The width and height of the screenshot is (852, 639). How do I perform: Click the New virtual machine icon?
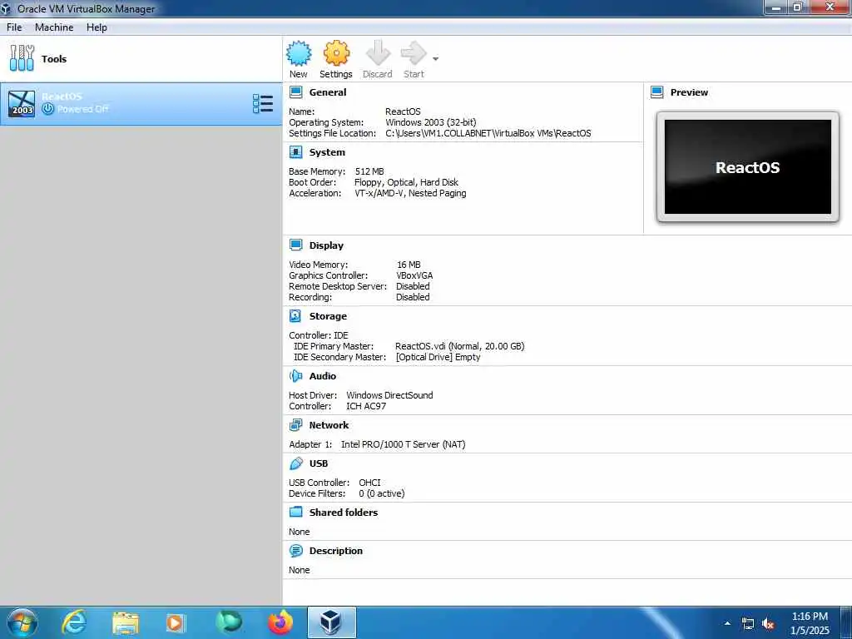coord(299,53)
